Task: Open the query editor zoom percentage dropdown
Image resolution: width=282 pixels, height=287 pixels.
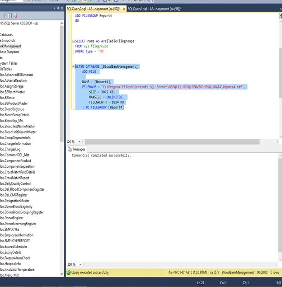Action: [x=79, y=141]
